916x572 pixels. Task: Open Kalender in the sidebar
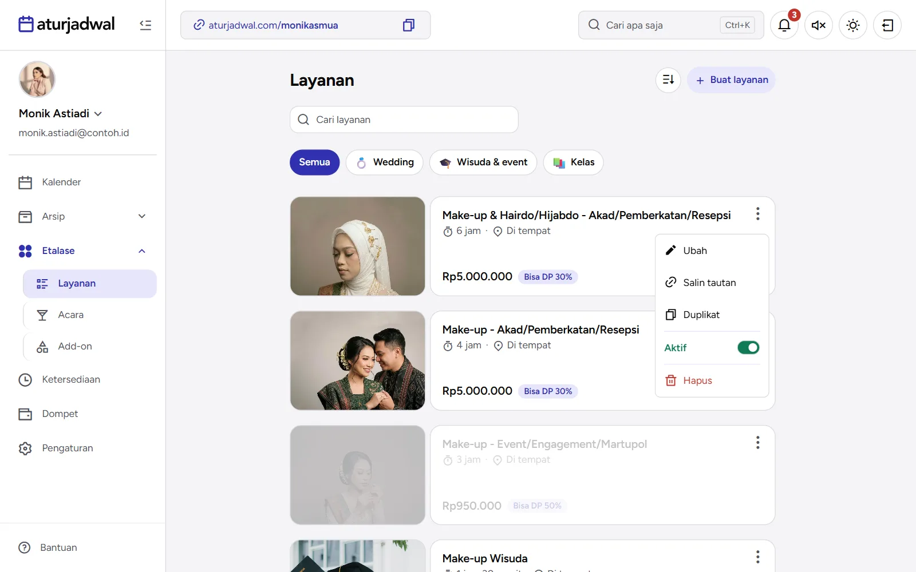pos(83,182)
